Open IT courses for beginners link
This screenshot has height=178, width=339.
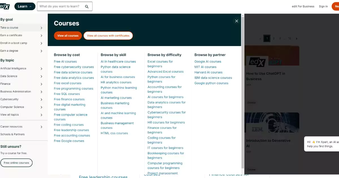(x=166, y=148)
